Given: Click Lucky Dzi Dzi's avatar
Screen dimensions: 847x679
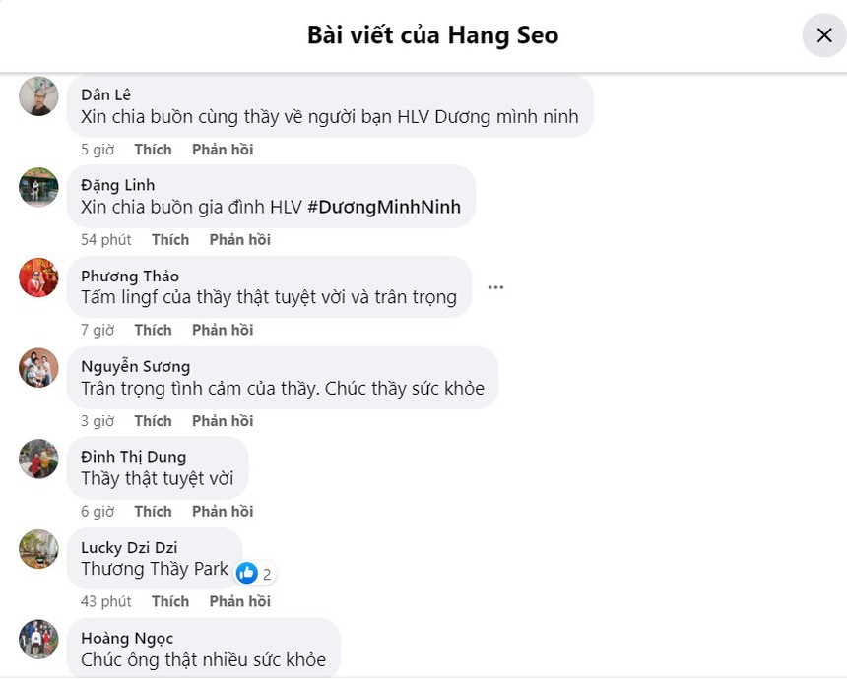Looking at the screenshot, I should click(38, 549).
